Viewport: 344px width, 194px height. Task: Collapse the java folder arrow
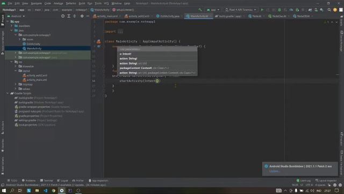(12, 30)
